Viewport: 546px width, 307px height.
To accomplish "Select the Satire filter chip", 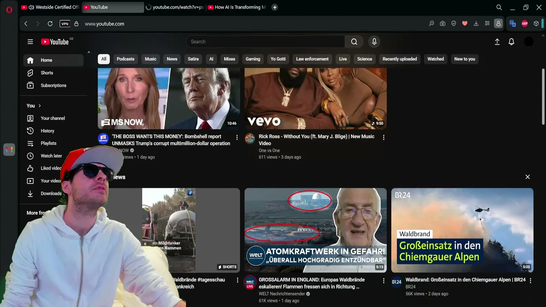I will click(193, 59).
